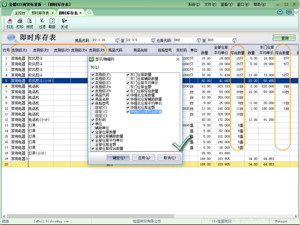Uncheck 类别级次1 column checkbox

pyautogui.click(x=93, y=75)
